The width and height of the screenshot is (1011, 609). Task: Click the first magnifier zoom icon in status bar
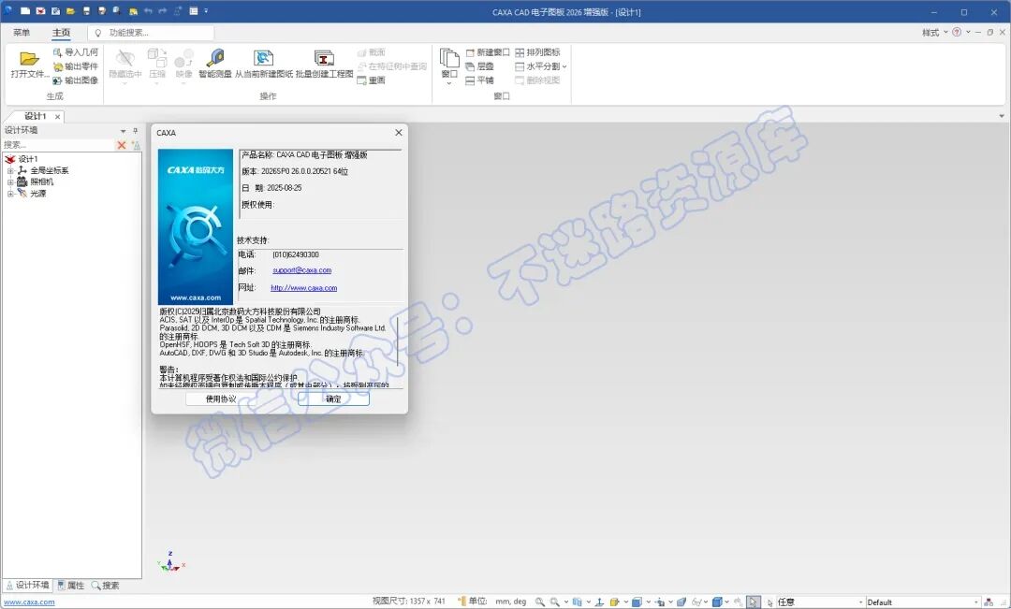540,602
